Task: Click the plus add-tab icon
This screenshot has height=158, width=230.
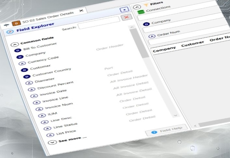Action: click(x=6, y=25)
